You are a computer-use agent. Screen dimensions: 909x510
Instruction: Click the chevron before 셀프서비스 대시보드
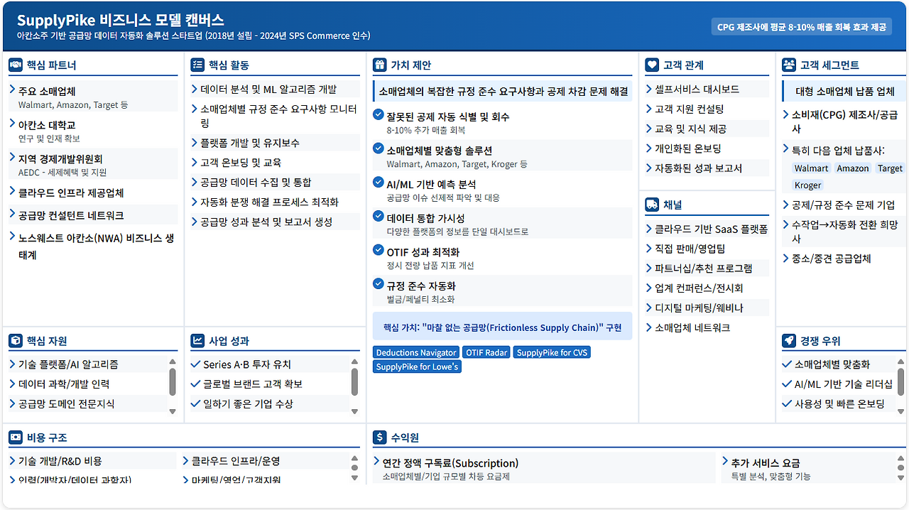point(649,89)
